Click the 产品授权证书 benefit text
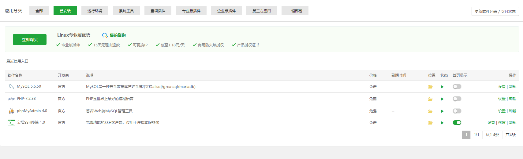 (248, 45)
